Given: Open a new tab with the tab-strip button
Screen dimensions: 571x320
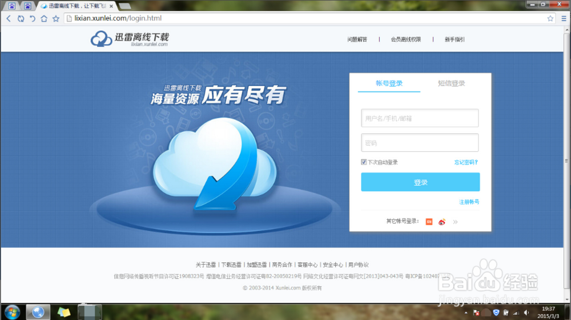Looking at the screenshot, I should coord(124,6).
